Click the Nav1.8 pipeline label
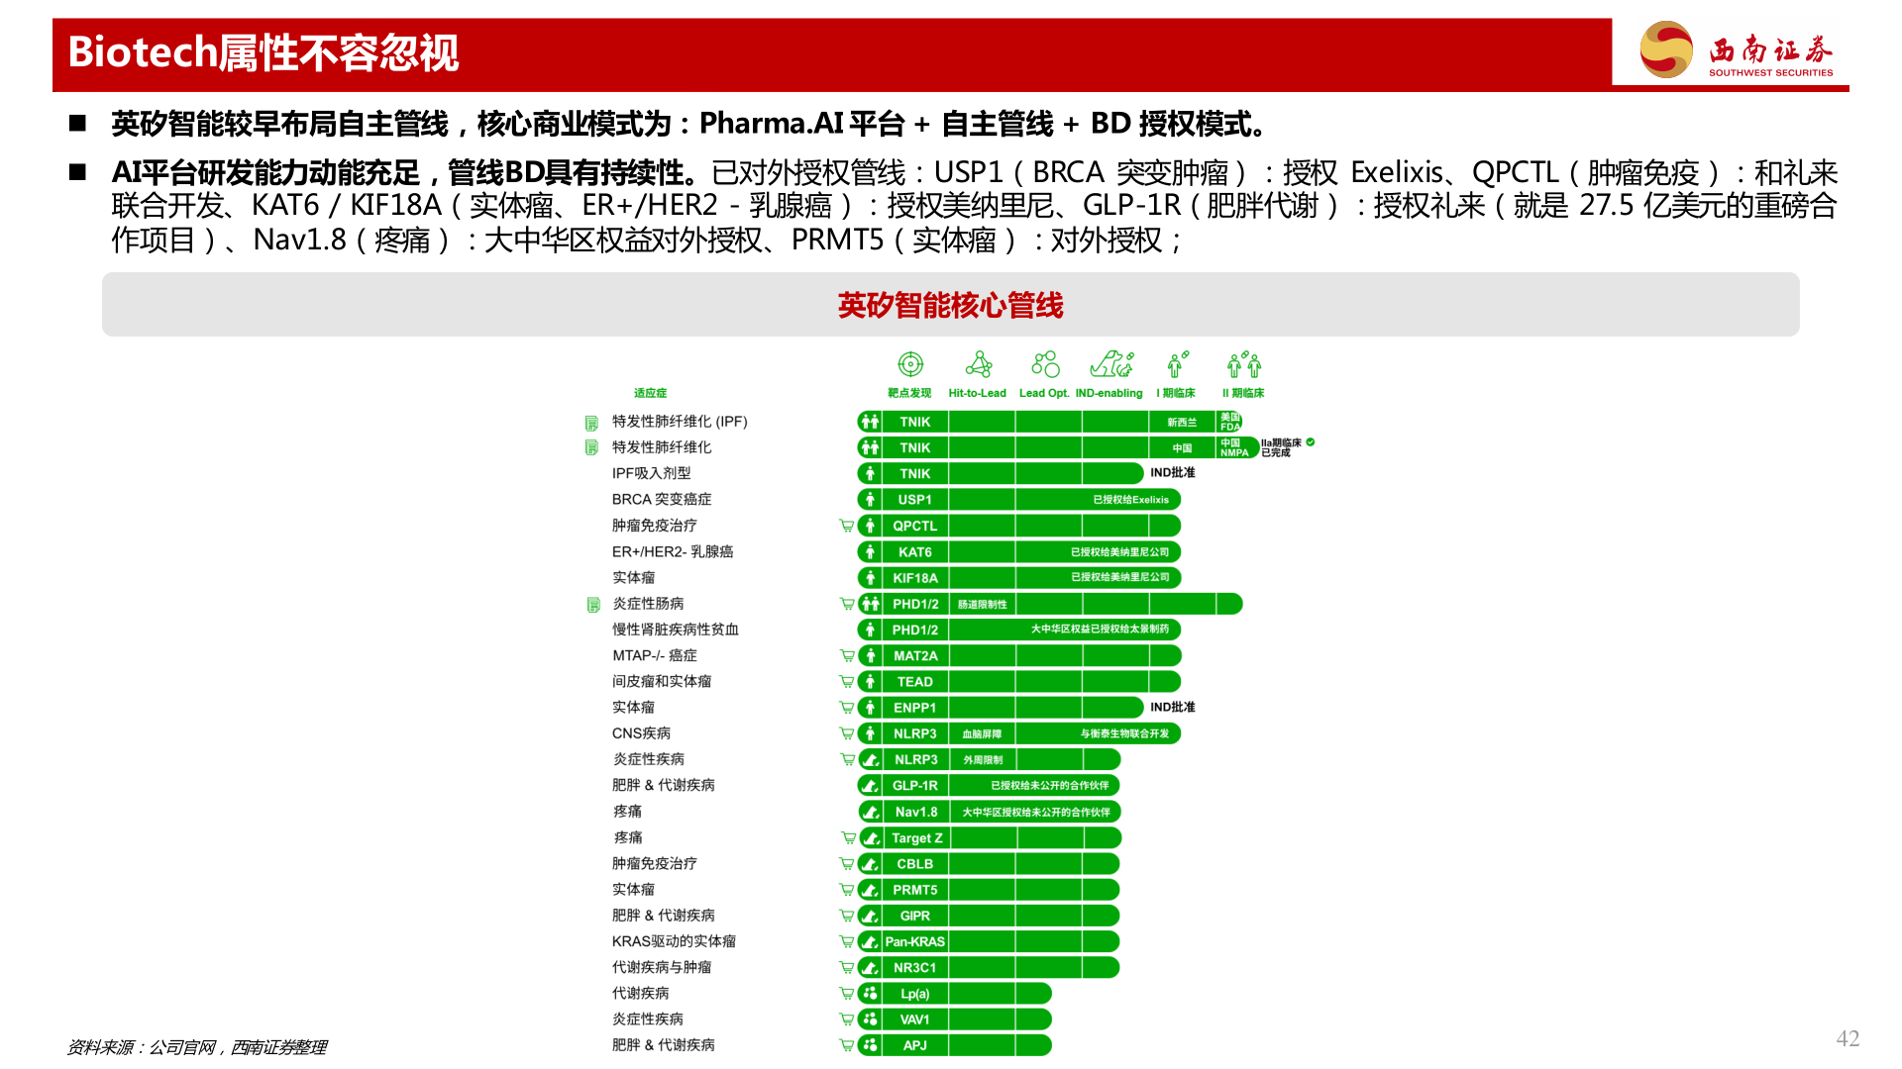1902x1069 pixels. (x=916, y=812)
